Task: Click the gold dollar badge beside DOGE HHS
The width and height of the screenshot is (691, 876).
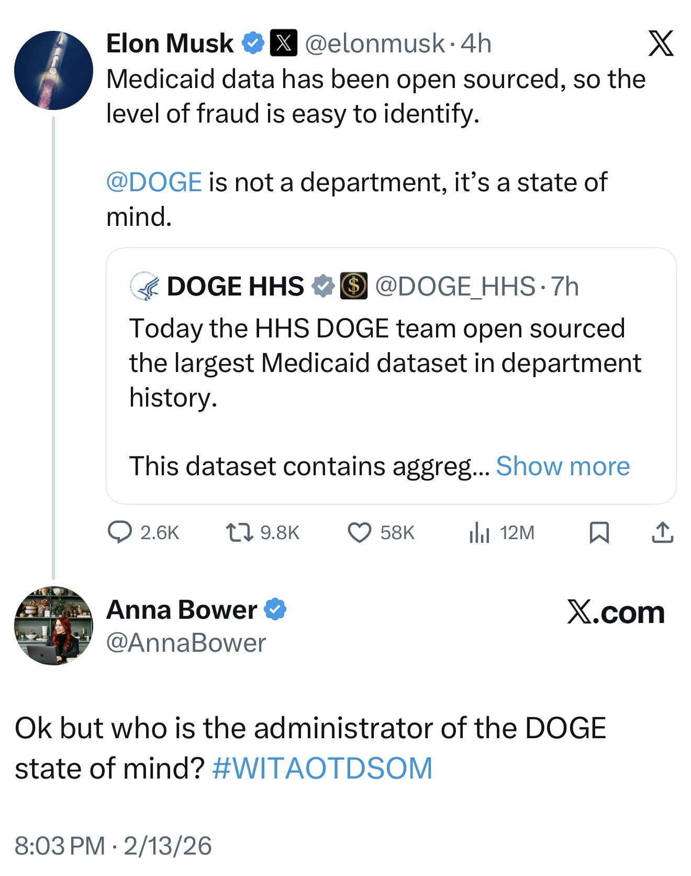Action: [353, 286]
